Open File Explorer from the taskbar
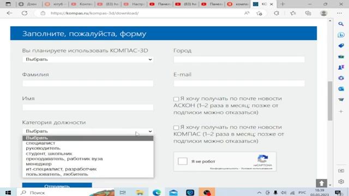349x196 pixels. [x=140, y=192]
